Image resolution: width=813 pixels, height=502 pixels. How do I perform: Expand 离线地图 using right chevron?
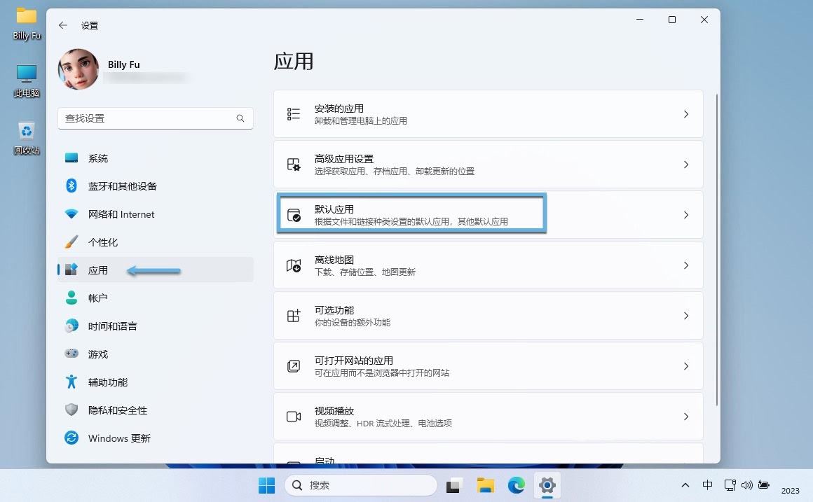click(x=685, y=265)
